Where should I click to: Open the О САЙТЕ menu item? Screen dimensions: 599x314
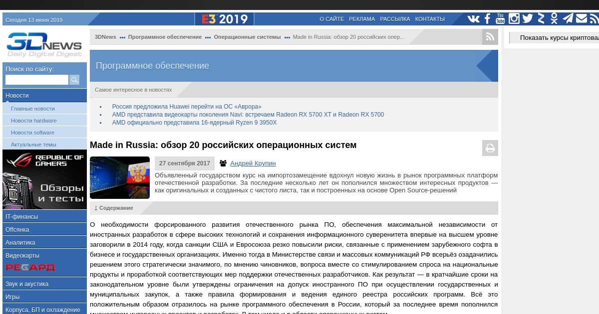point(332,19)
